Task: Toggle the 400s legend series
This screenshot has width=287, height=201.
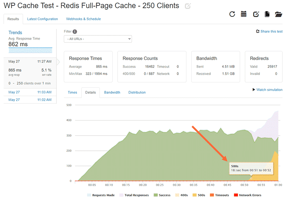Action: click(x=182, y=195)
